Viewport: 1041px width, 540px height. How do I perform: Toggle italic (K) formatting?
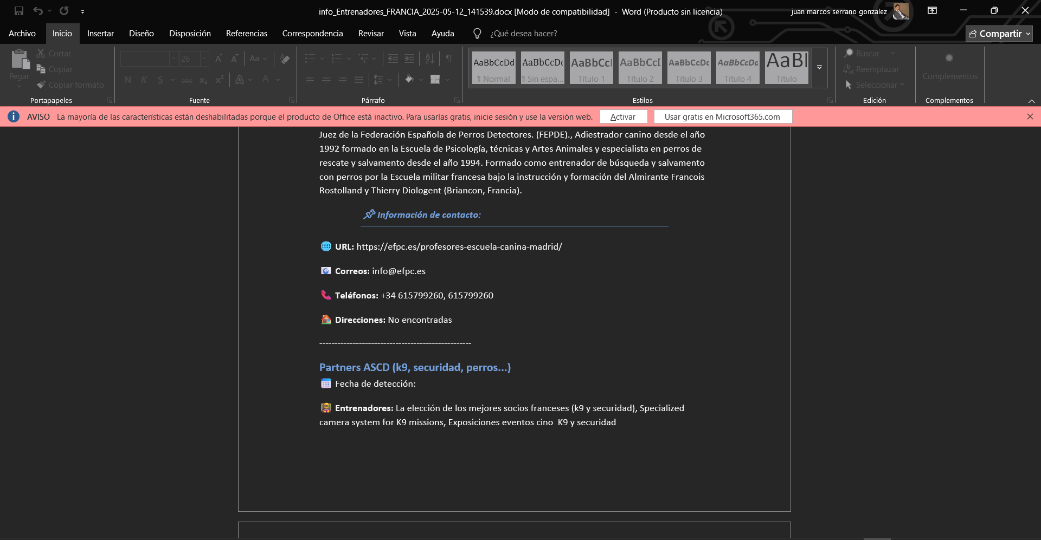144,80
